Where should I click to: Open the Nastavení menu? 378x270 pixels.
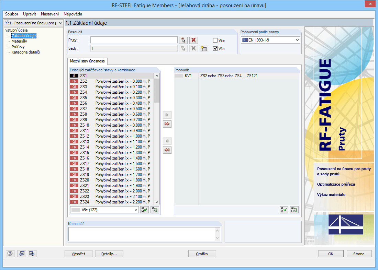coord(50,14)
